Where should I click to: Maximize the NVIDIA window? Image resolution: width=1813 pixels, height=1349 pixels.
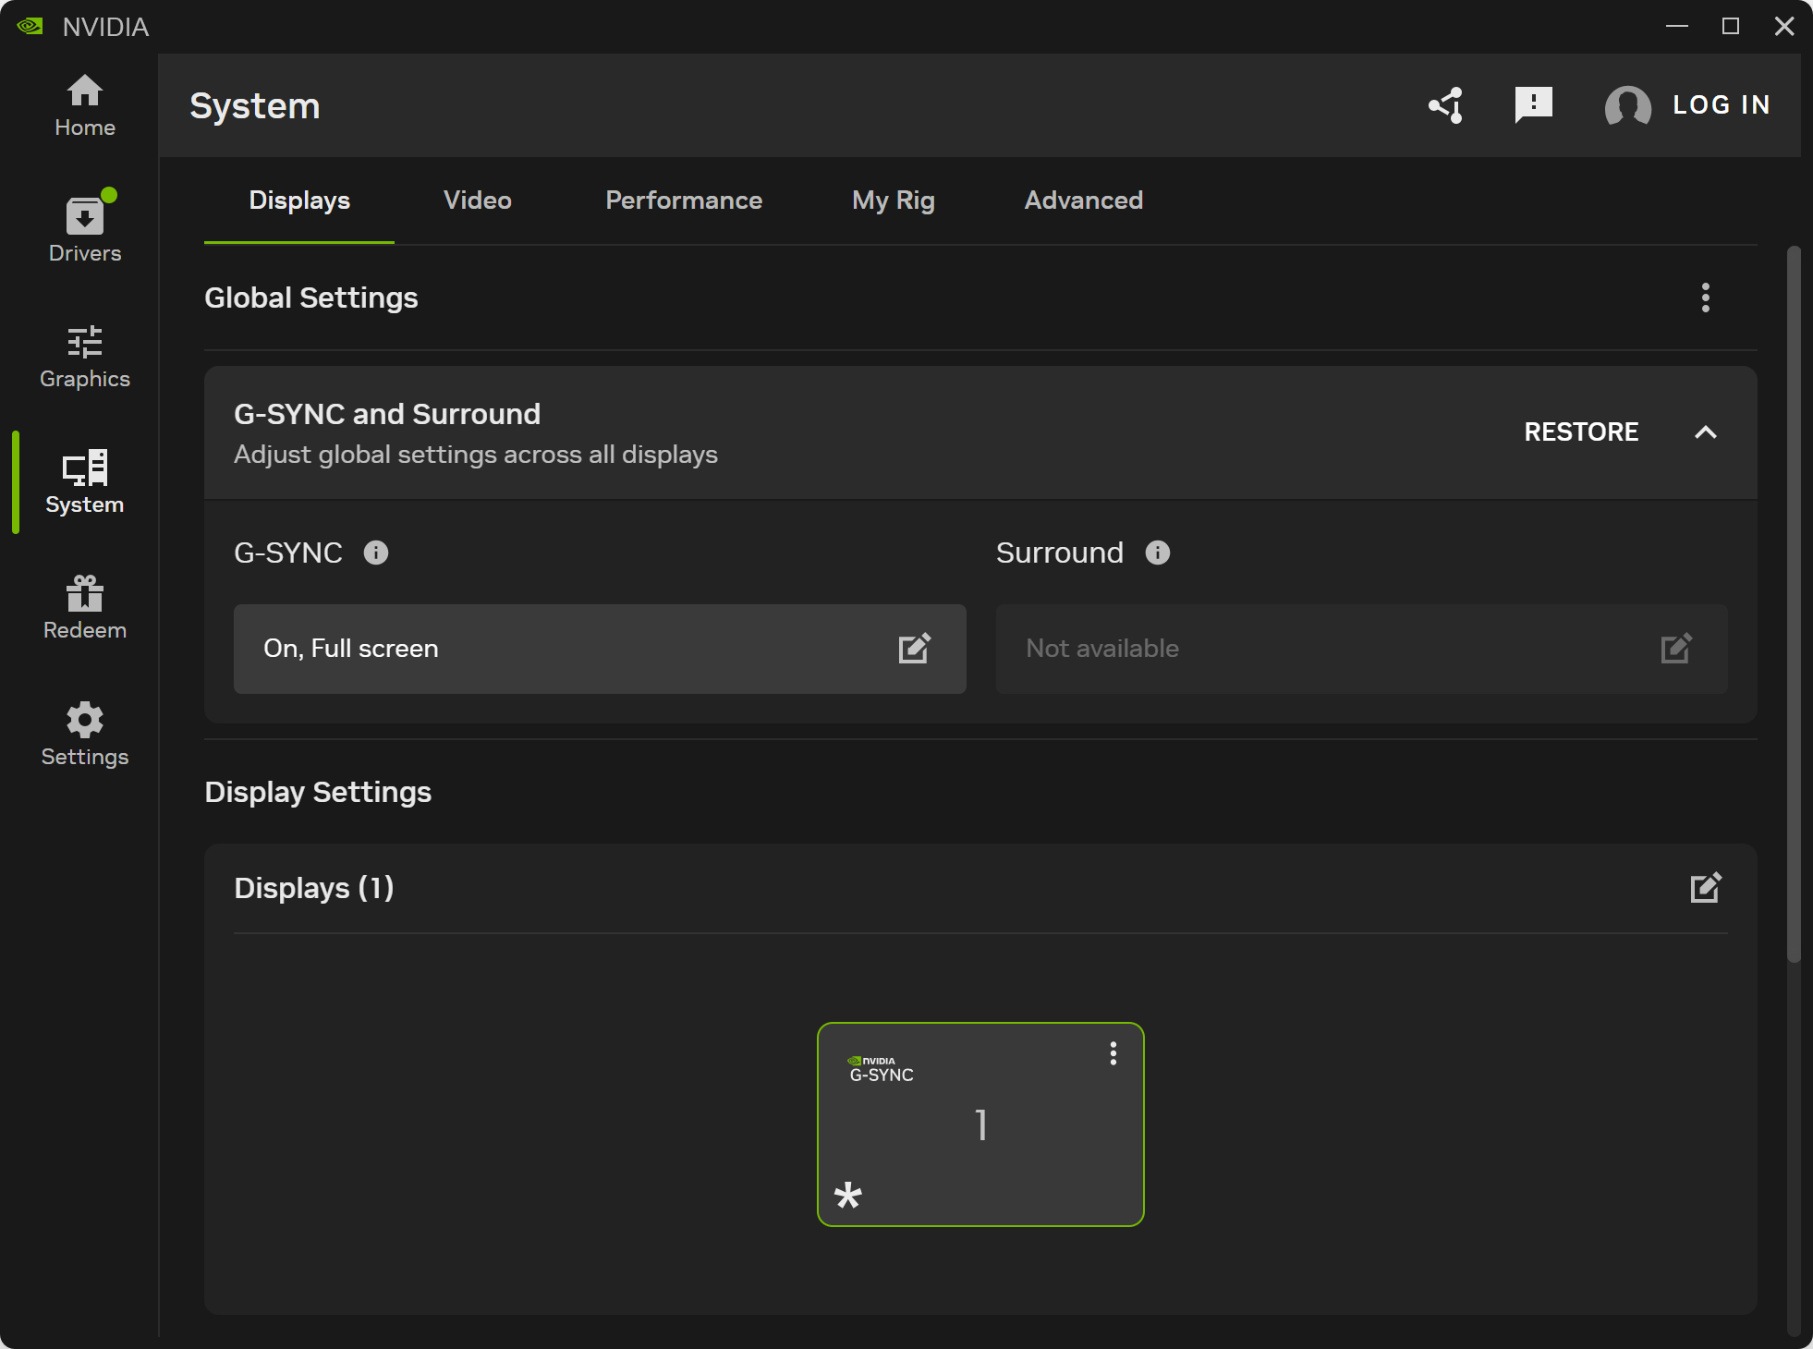coord(1731,26)
